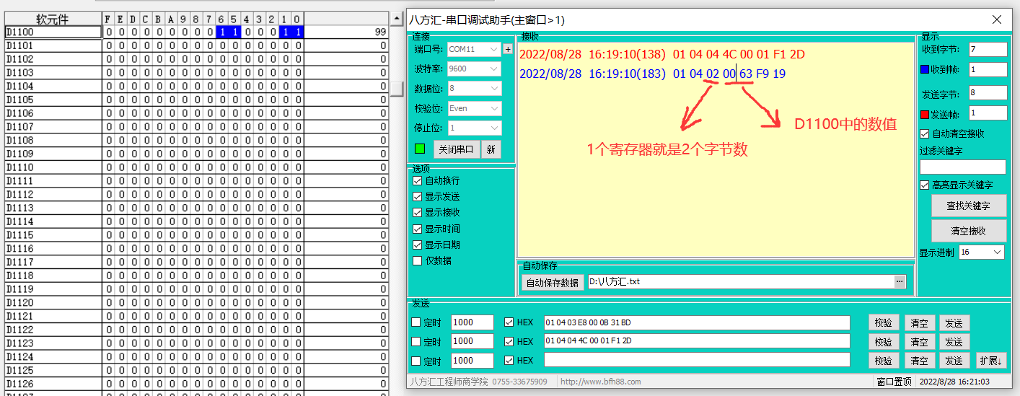The image size is (1020, 396).
Task: Click the 关闭串口 button
Action: [x=456, y=149]
